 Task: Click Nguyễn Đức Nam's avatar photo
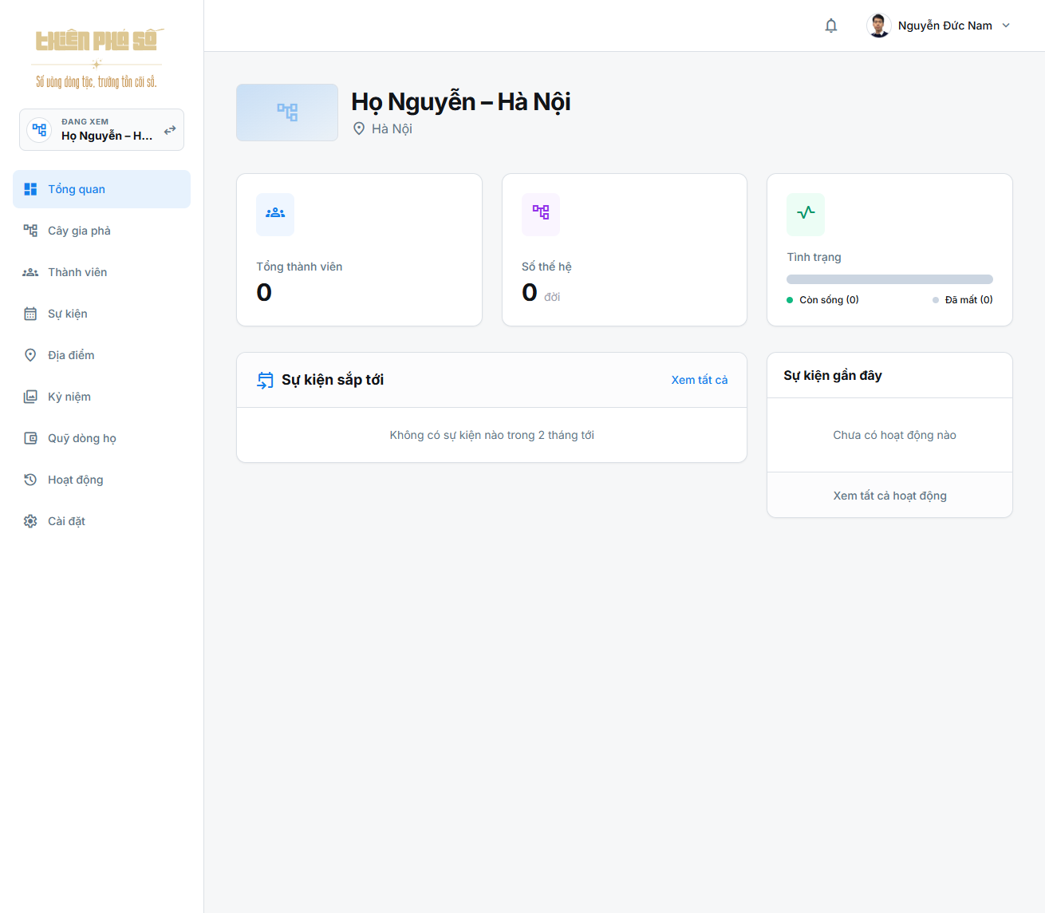[879, 26]
